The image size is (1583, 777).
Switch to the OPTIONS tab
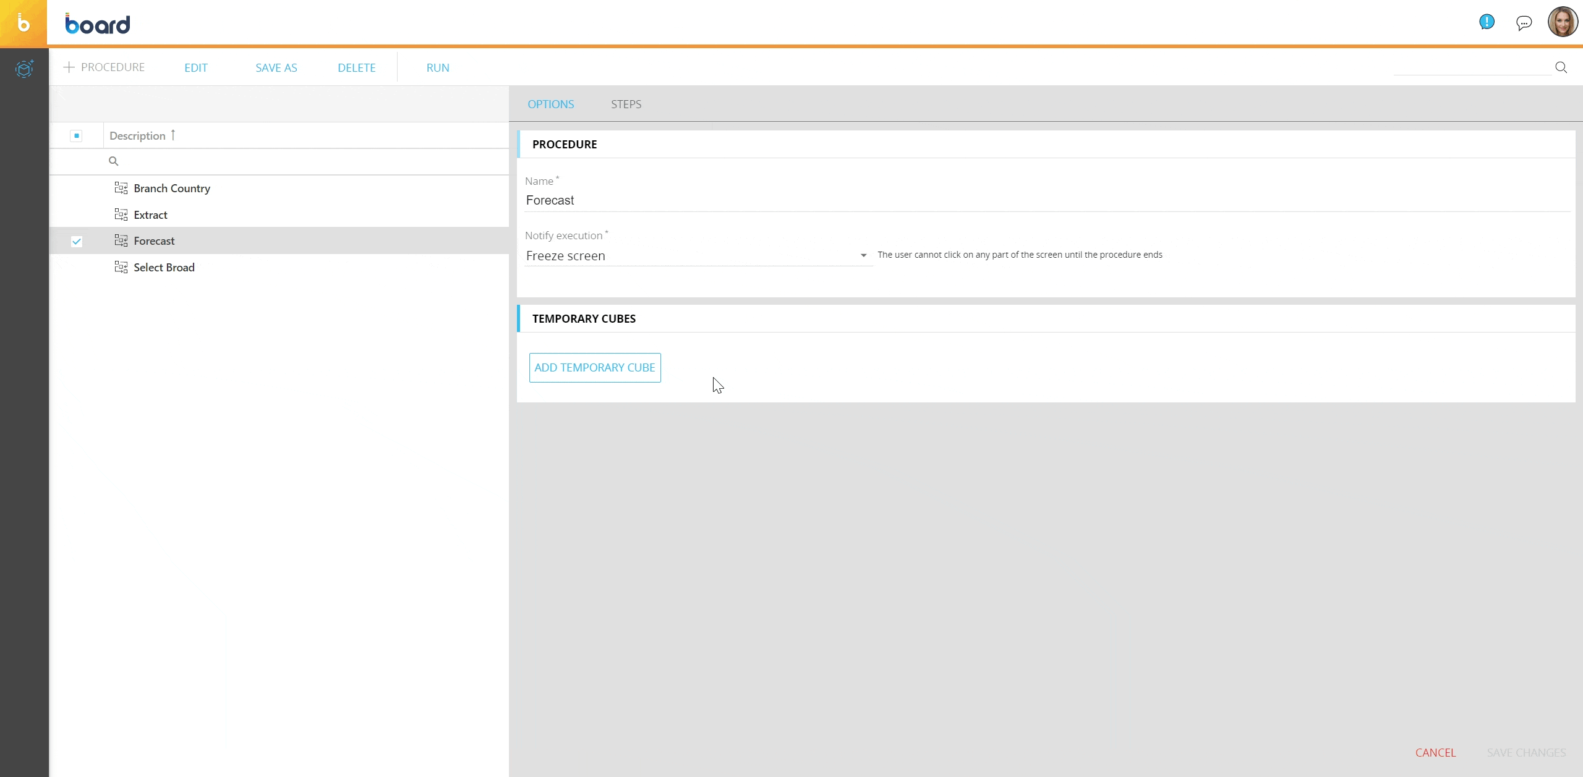(550, 104)
